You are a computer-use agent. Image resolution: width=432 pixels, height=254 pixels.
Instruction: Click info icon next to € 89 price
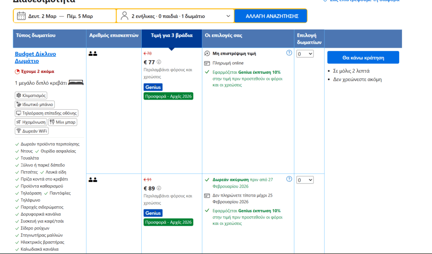click(159, 188)
